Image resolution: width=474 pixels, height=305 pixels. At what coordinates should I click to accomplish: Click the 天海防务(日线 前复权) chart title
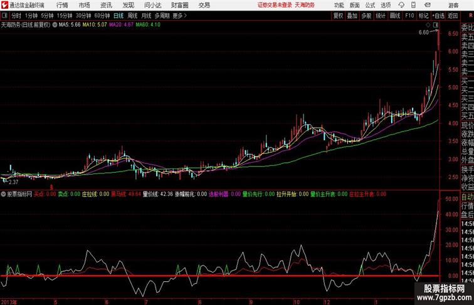[x=26, y=25]
